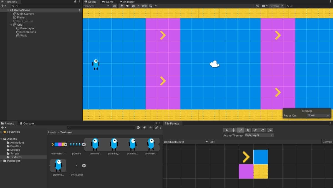Open the Focus On None dropdown

click(318, 115)
